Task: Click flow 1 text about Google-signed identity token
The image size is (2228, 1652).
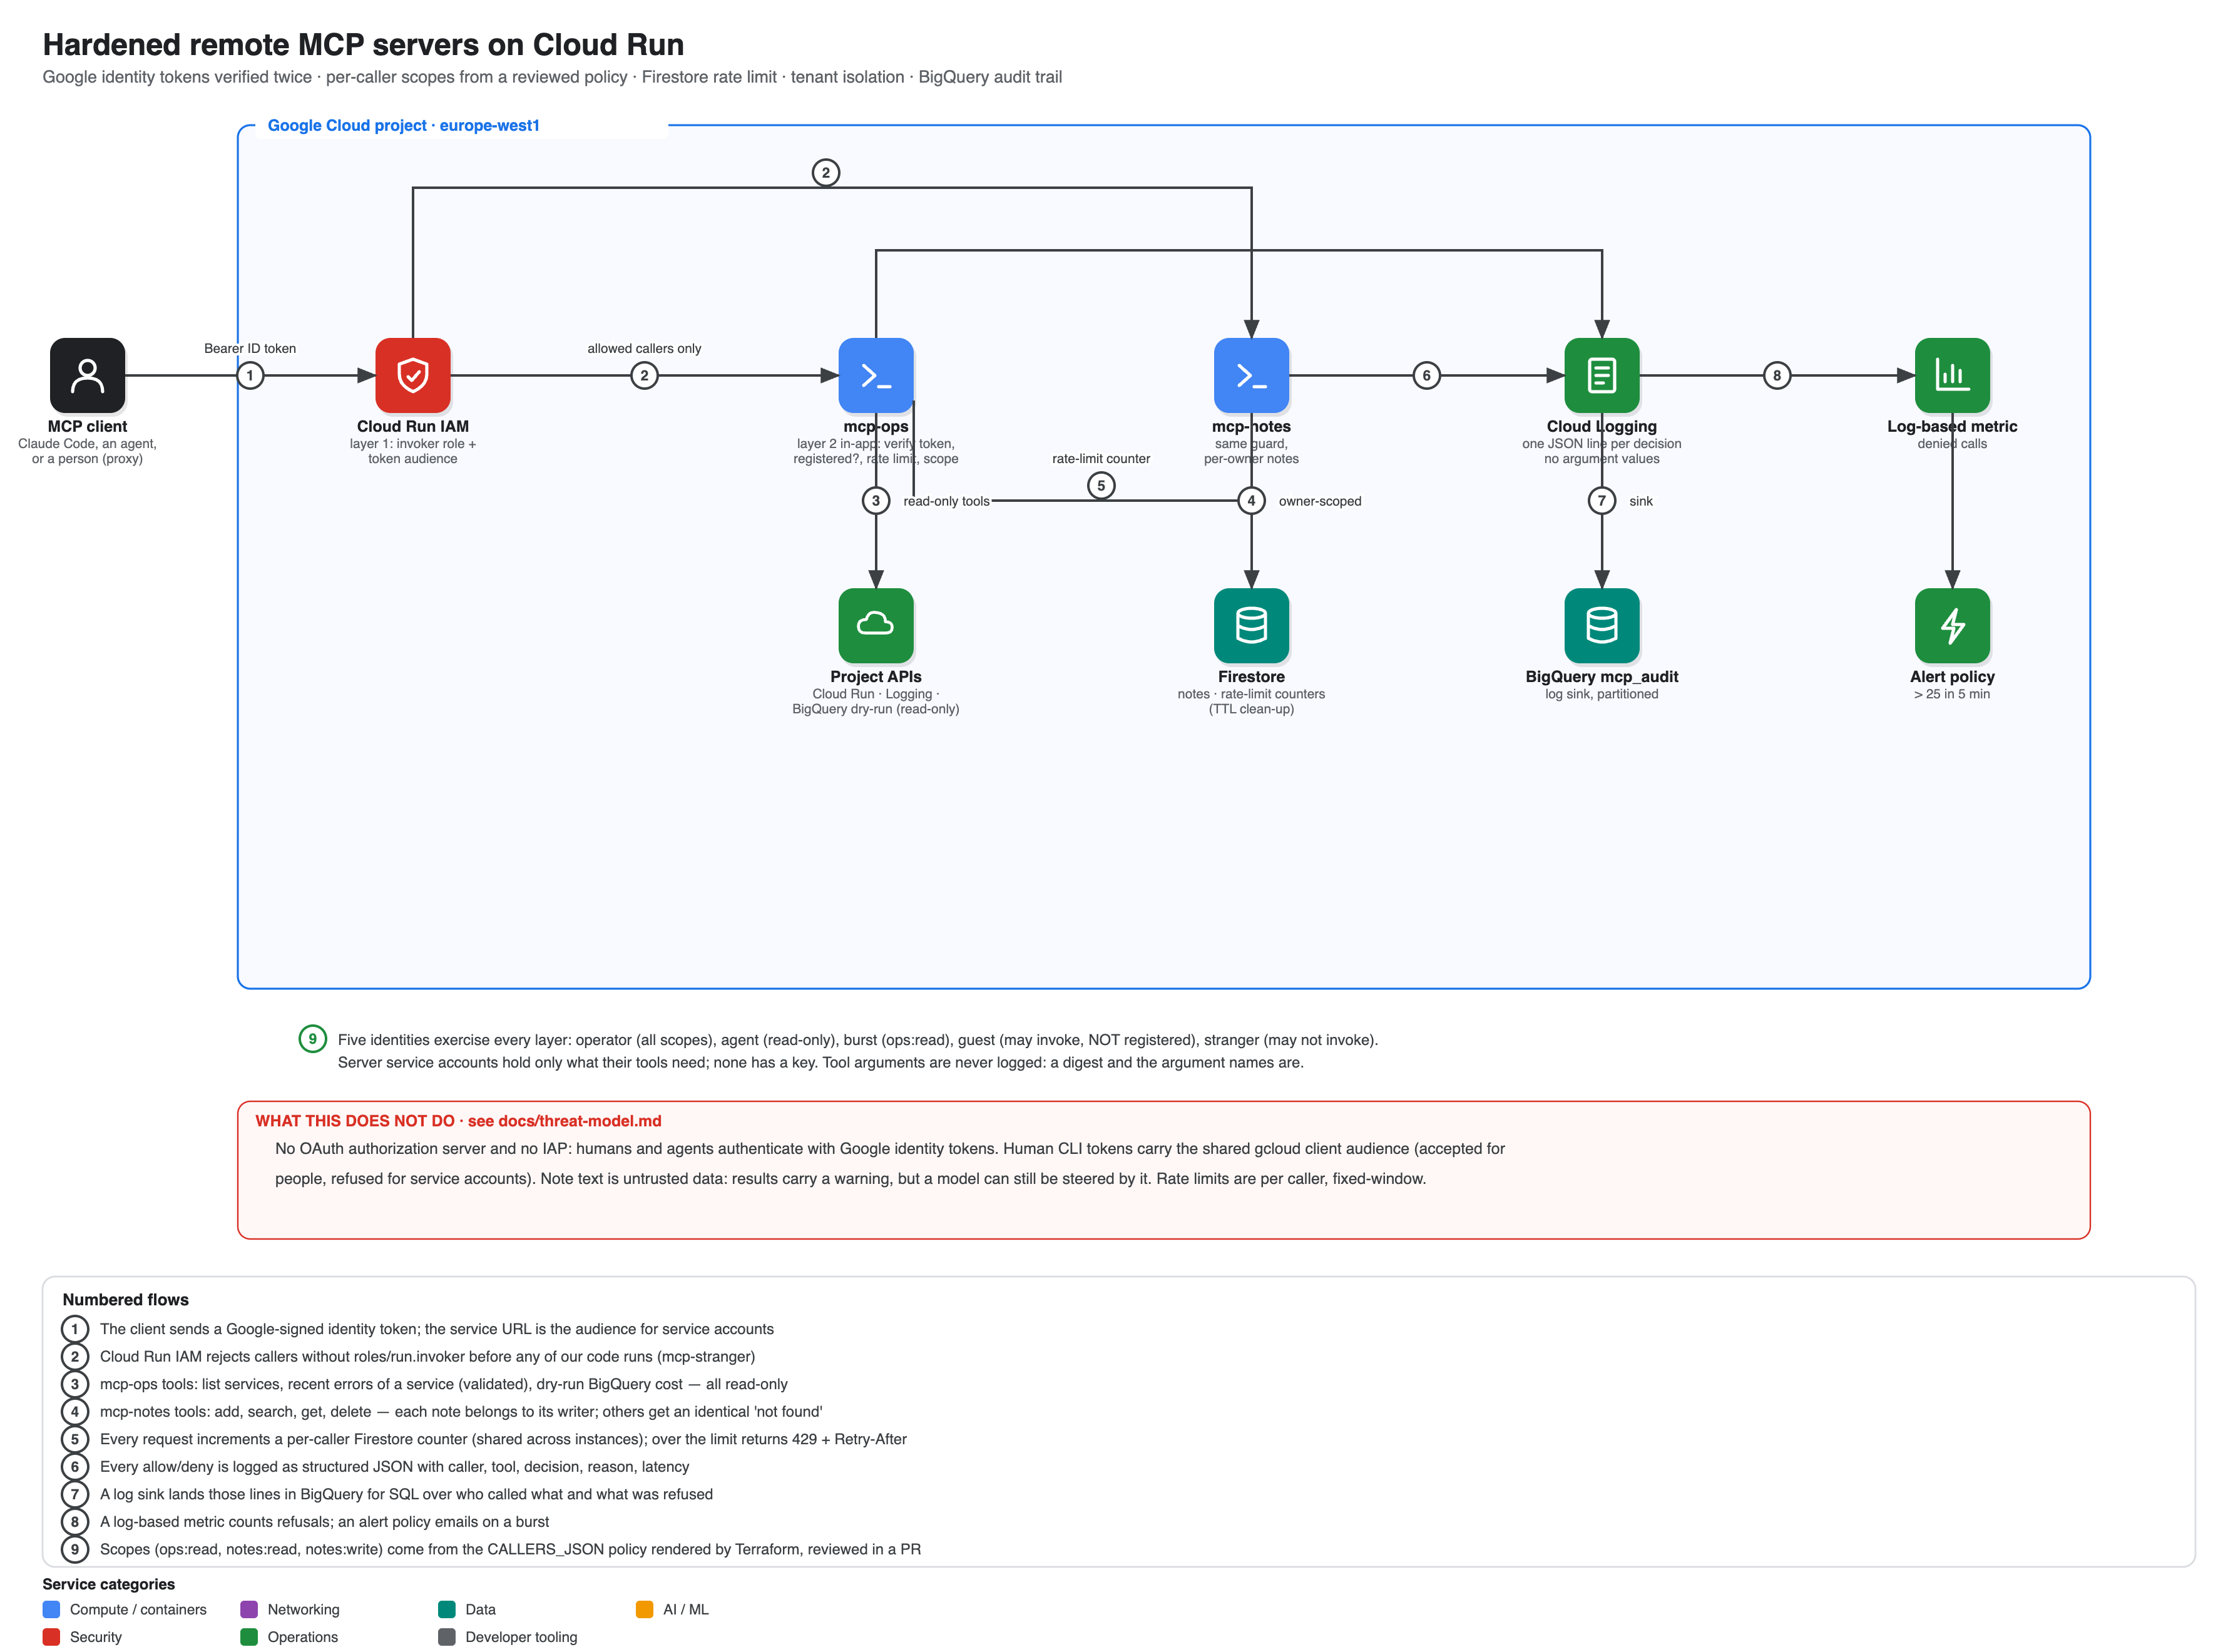Action: (437, 1329)
